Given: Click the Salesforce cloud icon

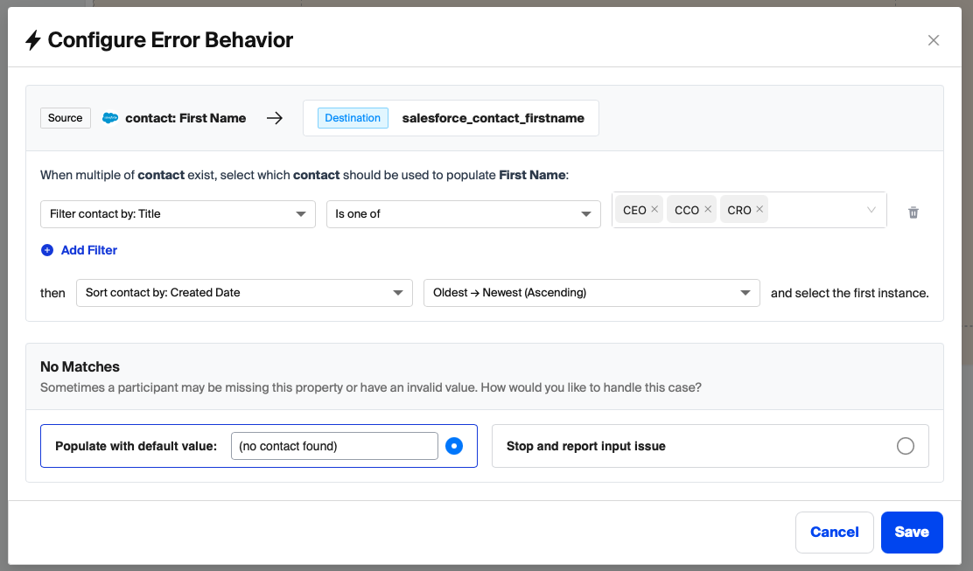Looking at the screenshot, I should [110, 118].
